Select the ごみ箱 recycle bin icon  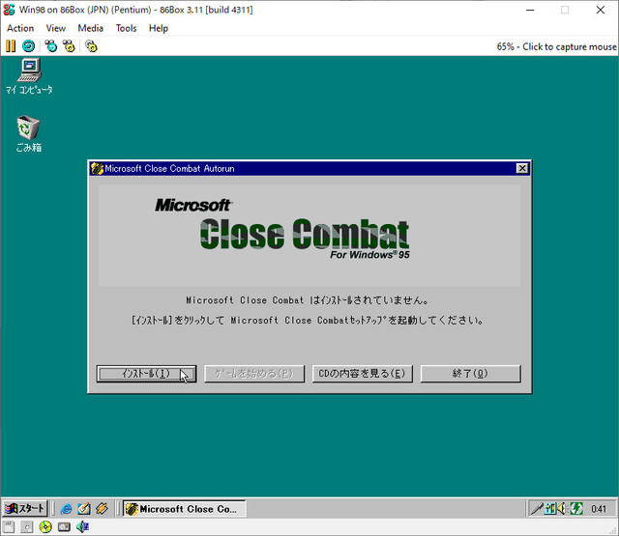click(28, 134)
